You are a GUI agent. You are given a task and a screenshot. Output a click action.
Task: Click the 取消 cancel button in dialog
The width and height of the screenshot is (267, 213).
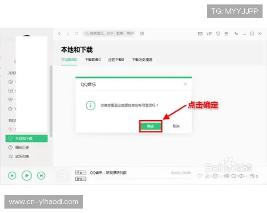pyautogui.click(x=176, y=126)
